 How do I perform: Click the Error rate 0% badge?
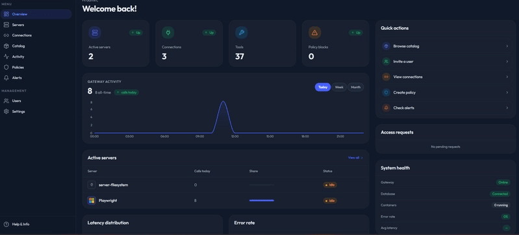click(505, 216)
